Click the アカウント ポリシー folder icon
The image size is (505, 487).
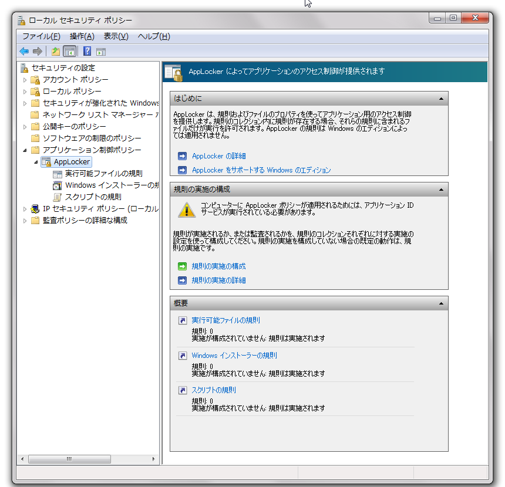[x=35, y=80]
